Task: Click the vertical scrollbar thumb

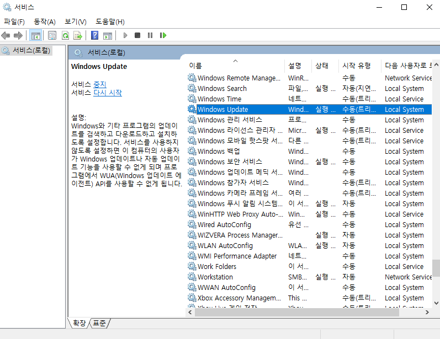Action: [436, 268]
